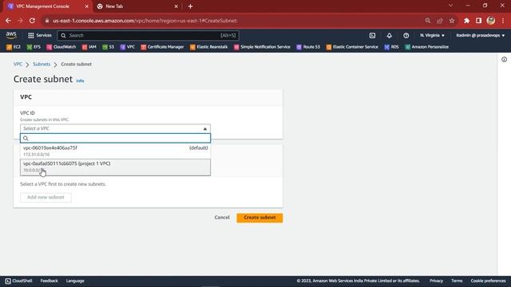511x287 pixels.
Task: Toggle the browser side panel icon
Action: click(x=478, y=21)
